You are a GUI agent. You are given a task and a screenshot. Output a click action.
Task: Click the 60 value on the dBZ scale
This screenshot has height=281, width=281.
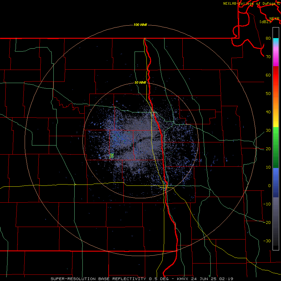coord(268,75)
